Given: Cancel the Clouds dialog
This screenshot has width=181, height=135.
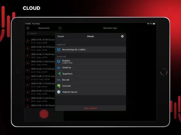Looking at the screenshot, I should [61, 37].
